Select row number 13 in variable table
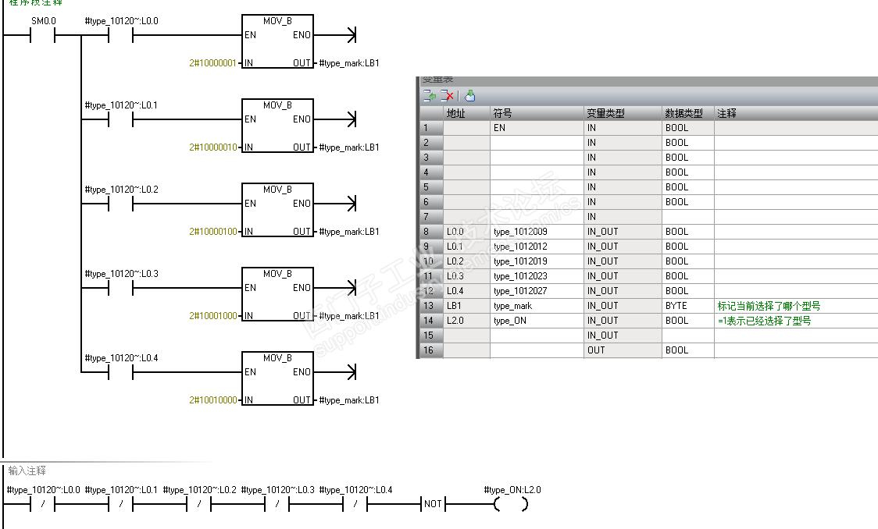 (431, 306)
